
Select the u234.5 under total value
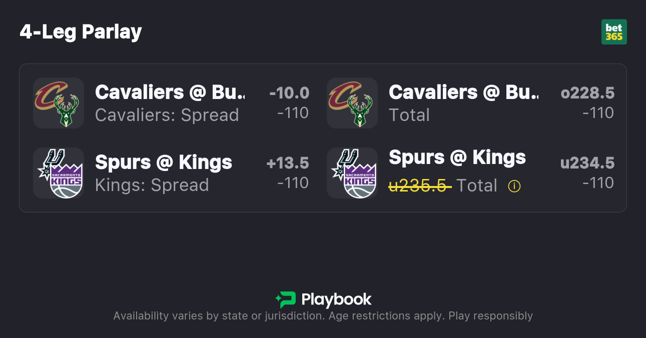[x=587, y=163]
